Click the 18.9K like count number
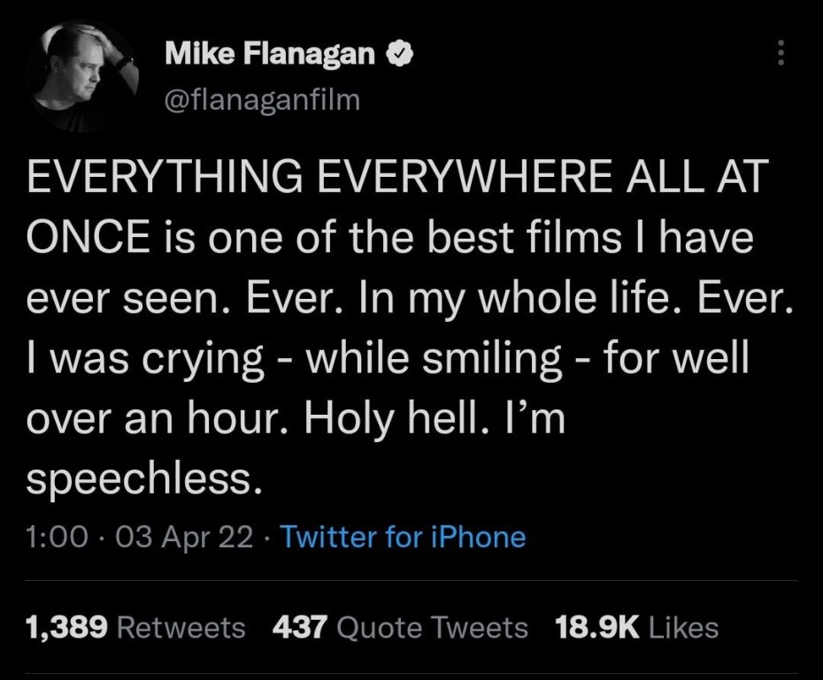This screenshot has height=680, width=823. coord(596,628)
